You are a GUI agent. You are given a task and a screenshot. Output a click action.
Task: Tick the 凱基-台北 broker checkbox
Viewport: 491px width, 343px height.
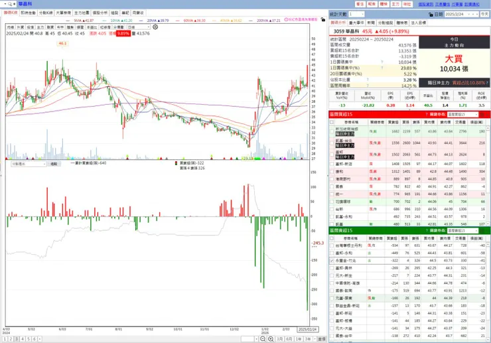point(332,143)
